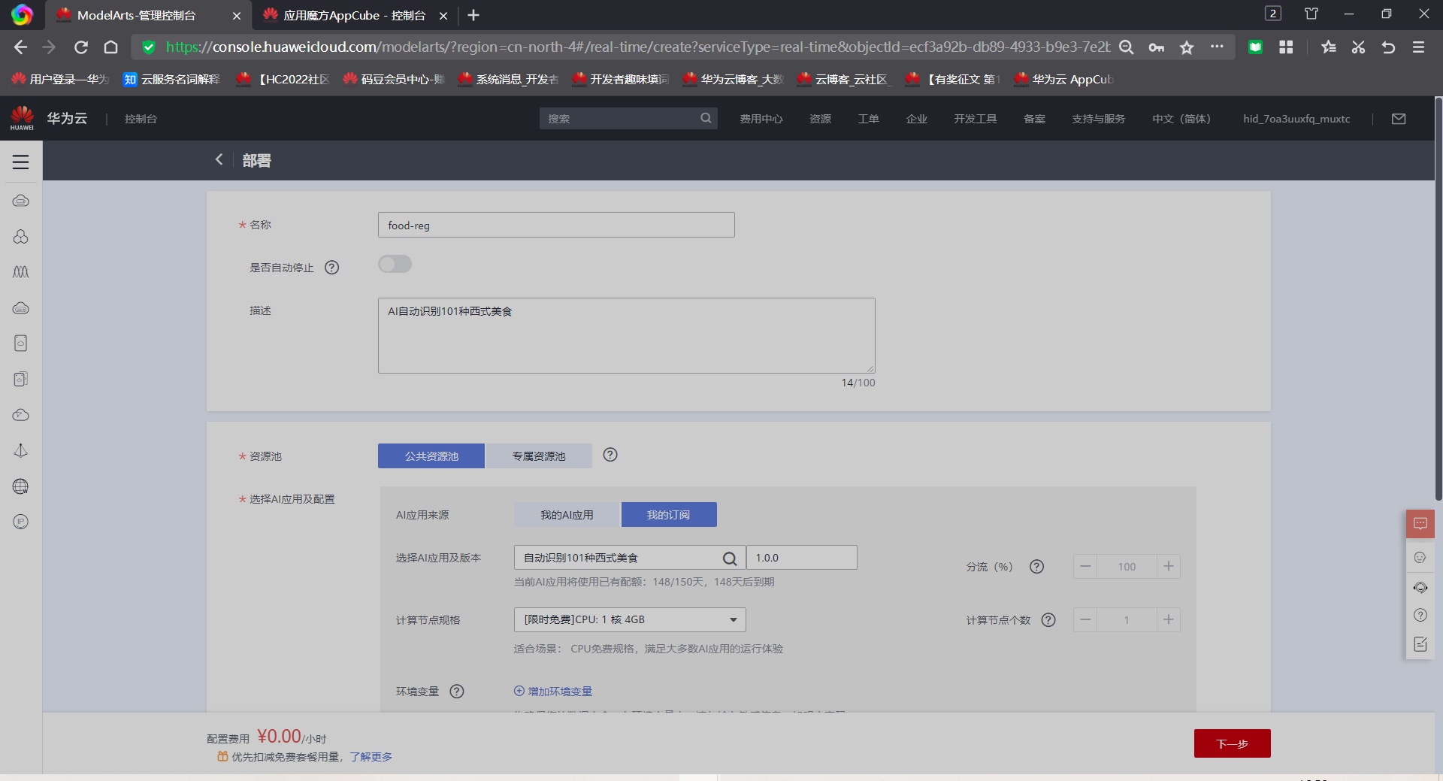Screen dimensions: 1443x781
Task: Open the 华为云 AppCube bookmark
Action: pyautogui.click(x=1064, y=79)
